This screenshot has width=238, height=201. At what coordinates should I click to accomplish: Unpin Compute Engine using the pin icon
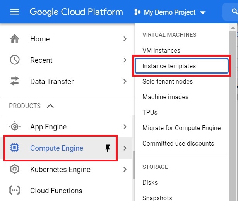click(108, 148)
